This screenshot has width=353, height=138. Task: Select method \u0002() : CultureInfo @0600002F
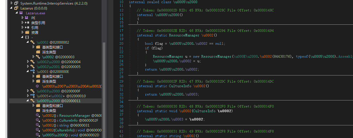point(70,120)
